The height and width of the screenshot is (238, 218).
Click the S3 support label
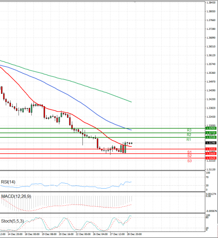tap(189, 161)
